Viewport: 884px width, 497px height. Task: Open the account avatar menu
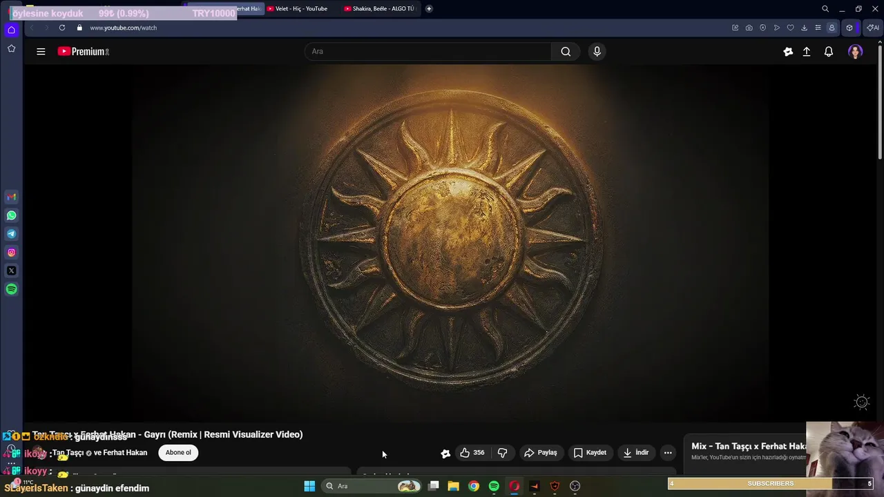[856, 52]
